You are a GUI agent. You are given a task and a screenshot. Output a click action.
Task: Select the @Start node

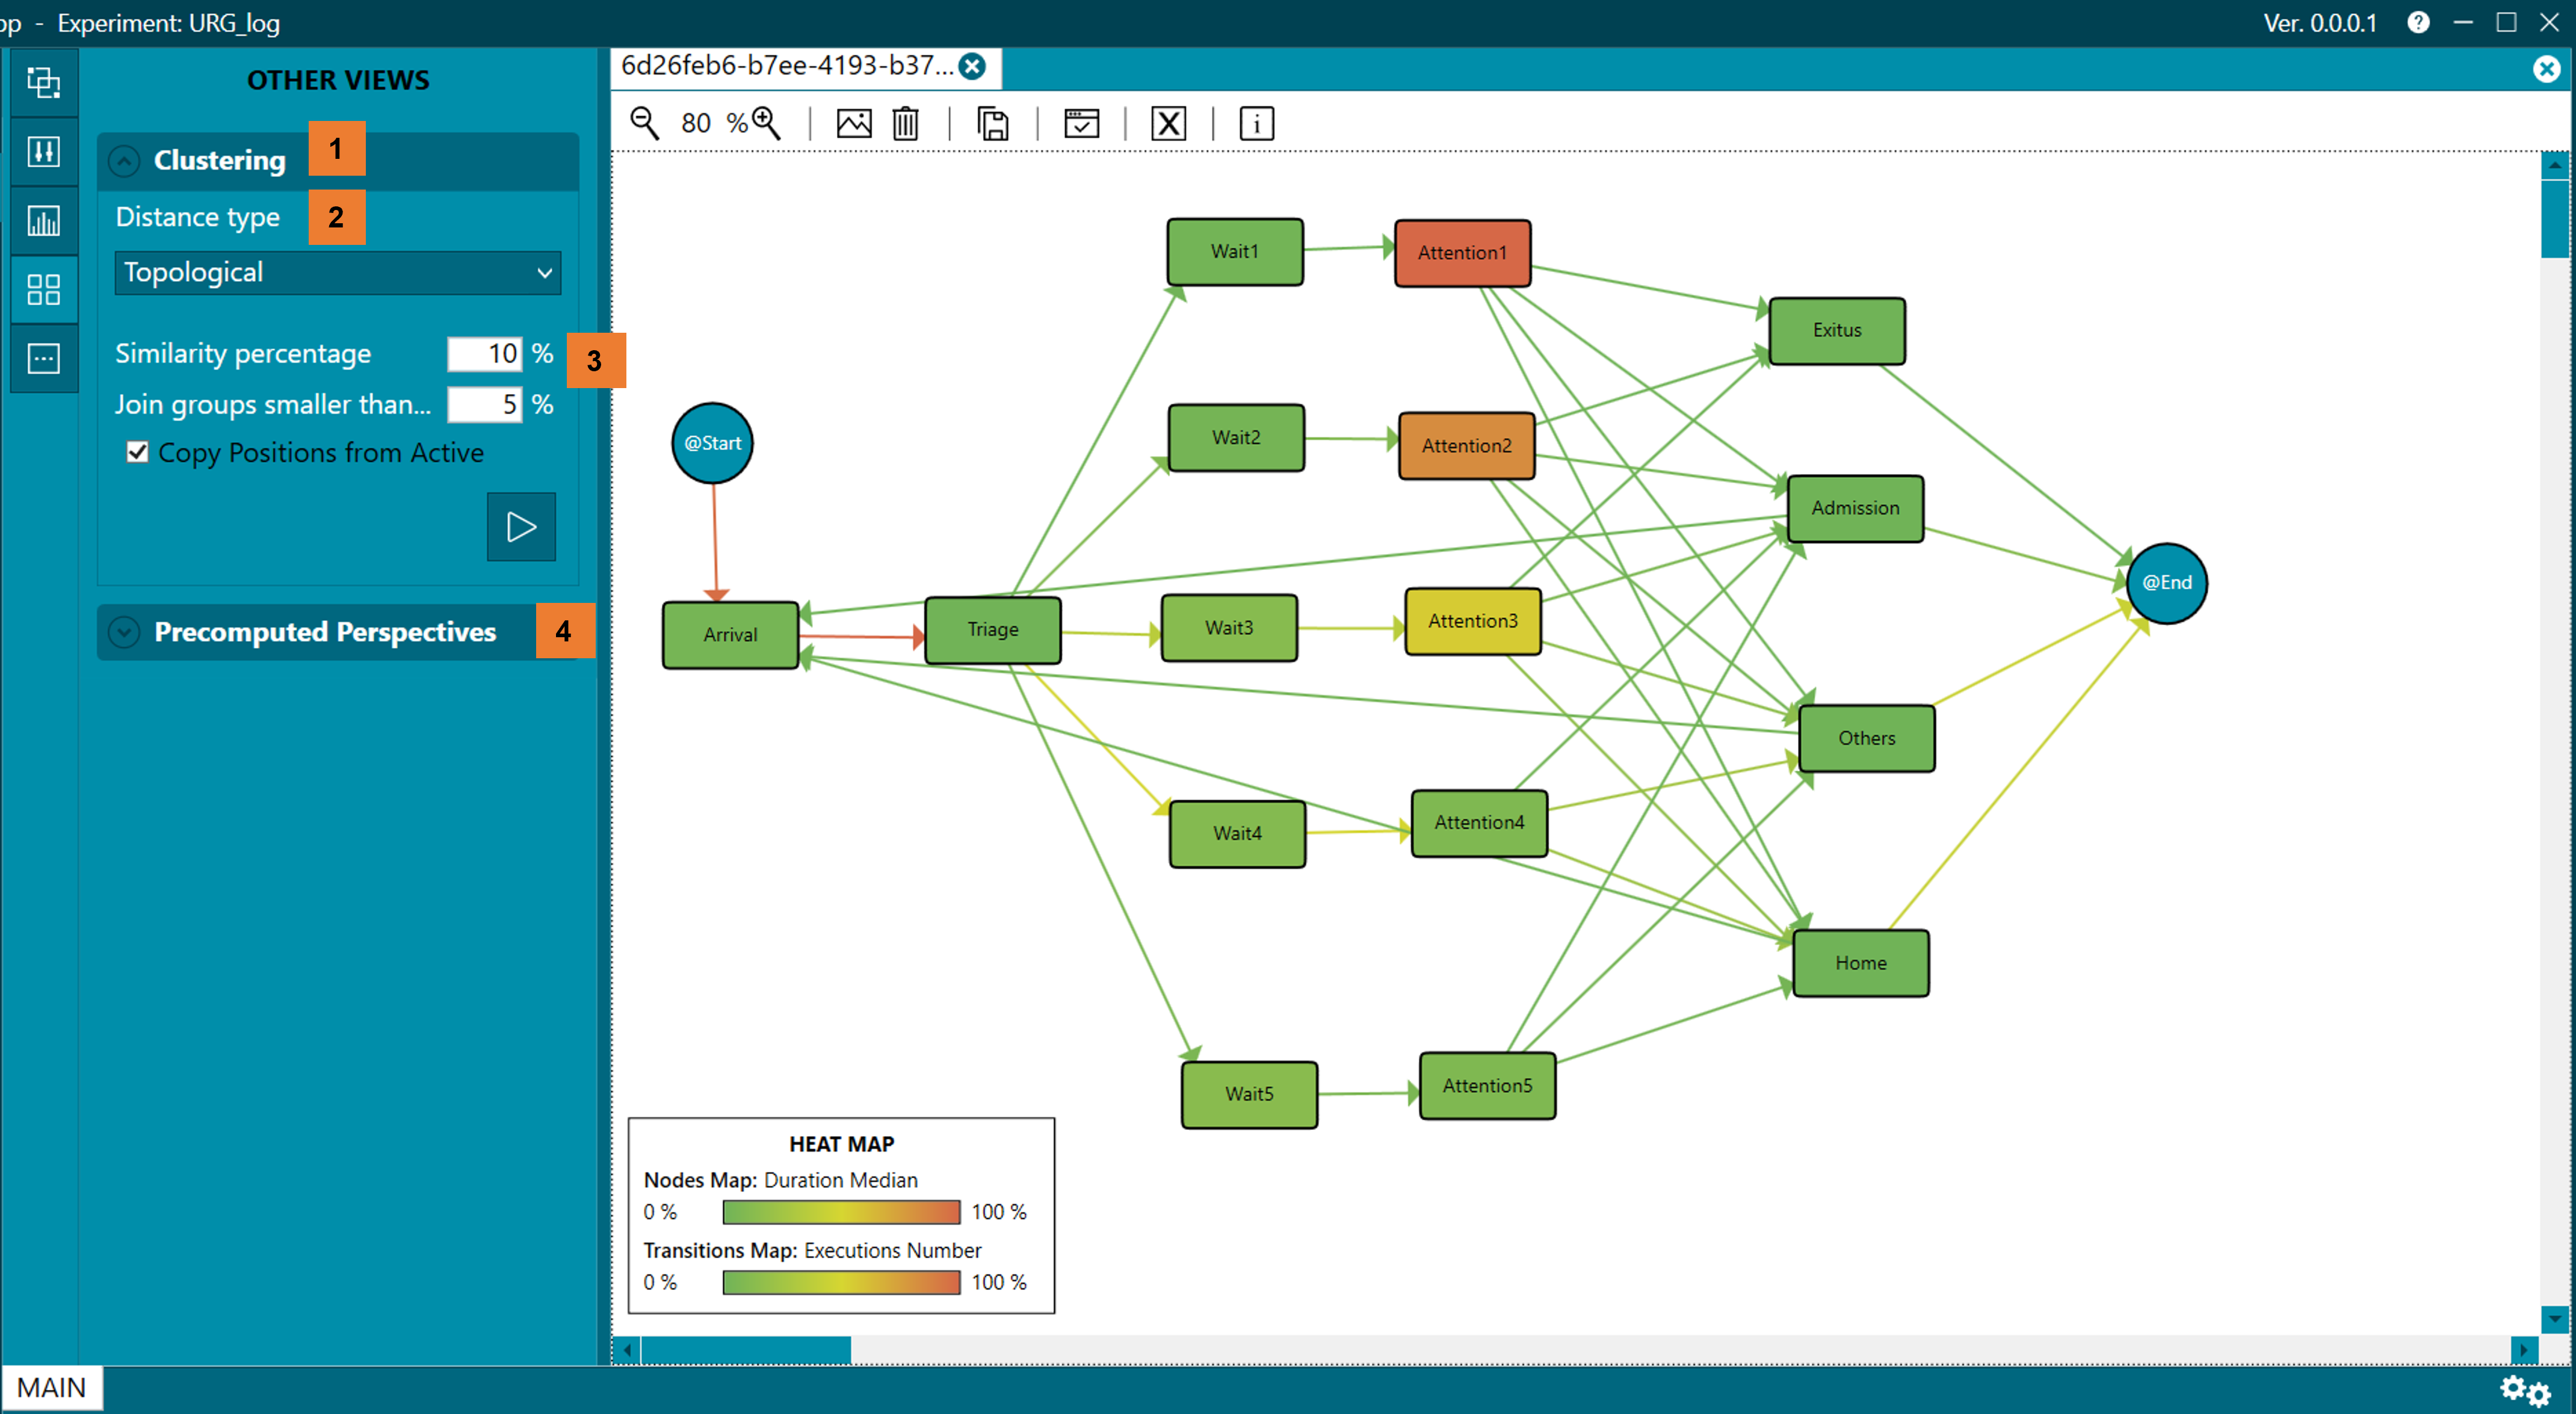[712, 443]
